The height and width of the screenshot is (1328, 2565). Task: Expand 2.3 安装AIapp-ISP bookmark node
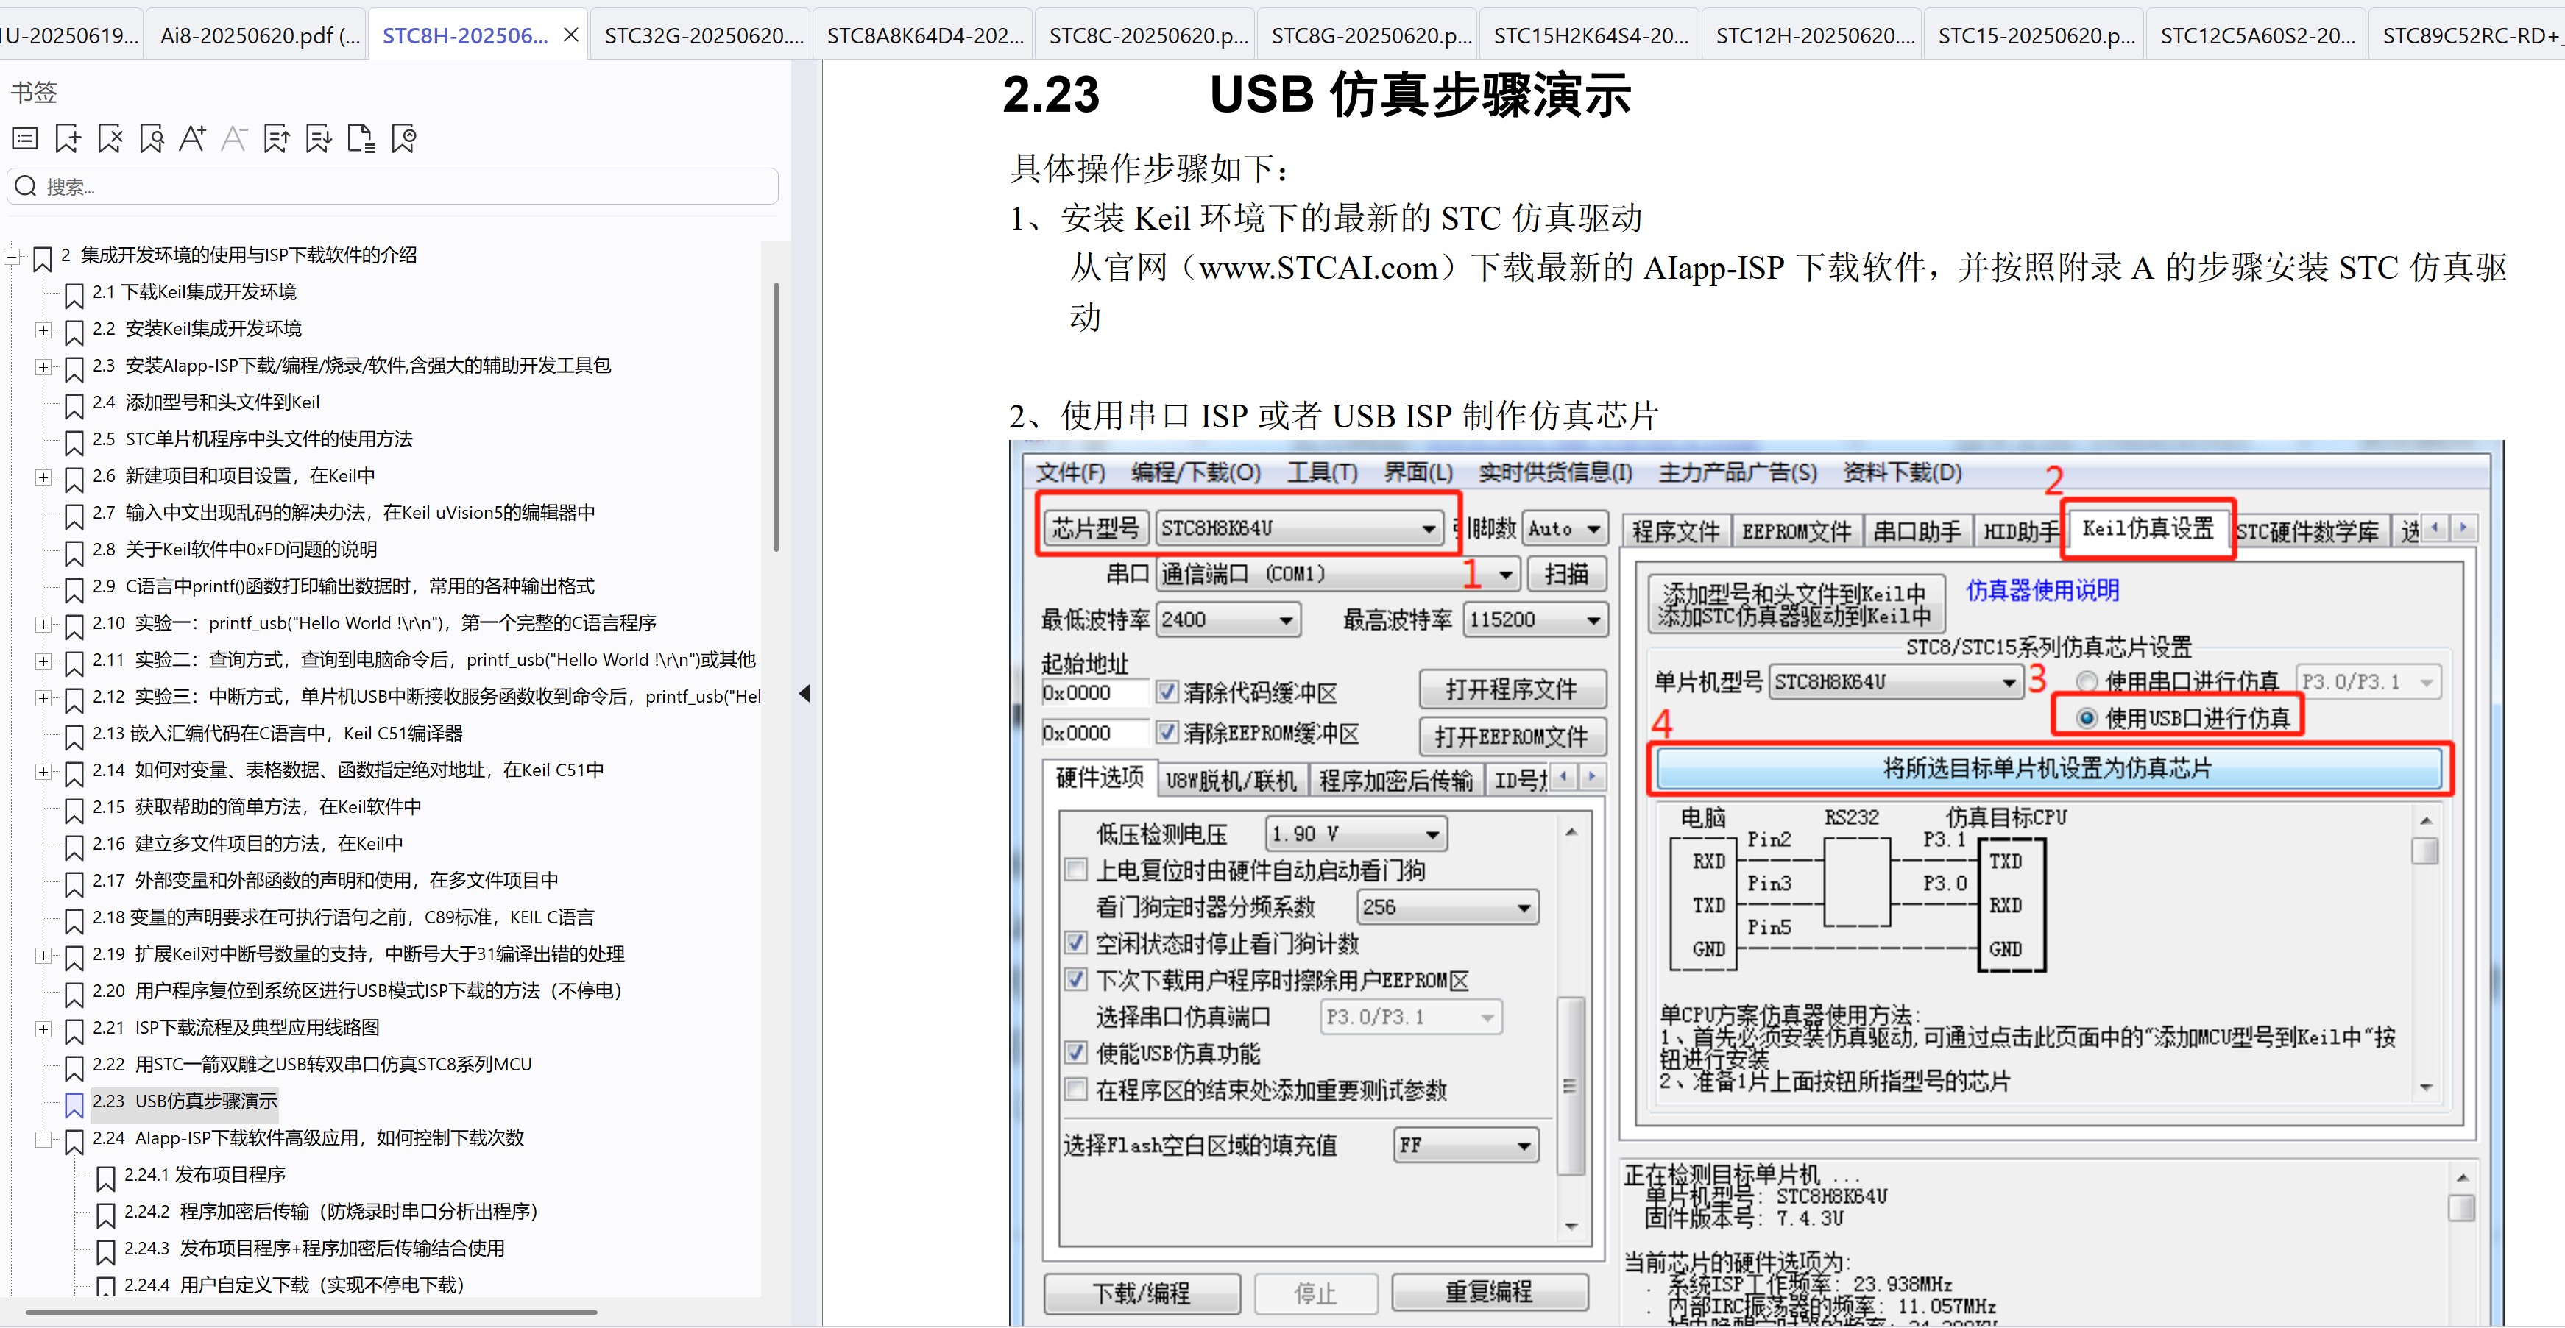click(x=43, y=366)
